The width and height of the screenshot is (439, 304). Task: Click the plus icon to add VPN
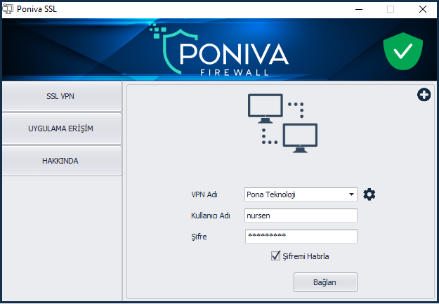coord(424,95)
